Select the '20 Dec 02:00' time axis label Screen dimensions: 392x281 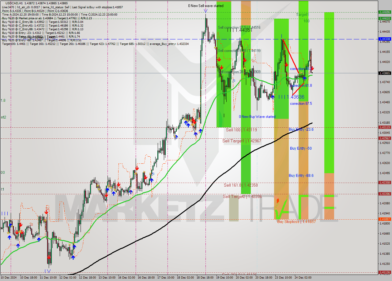244,278
